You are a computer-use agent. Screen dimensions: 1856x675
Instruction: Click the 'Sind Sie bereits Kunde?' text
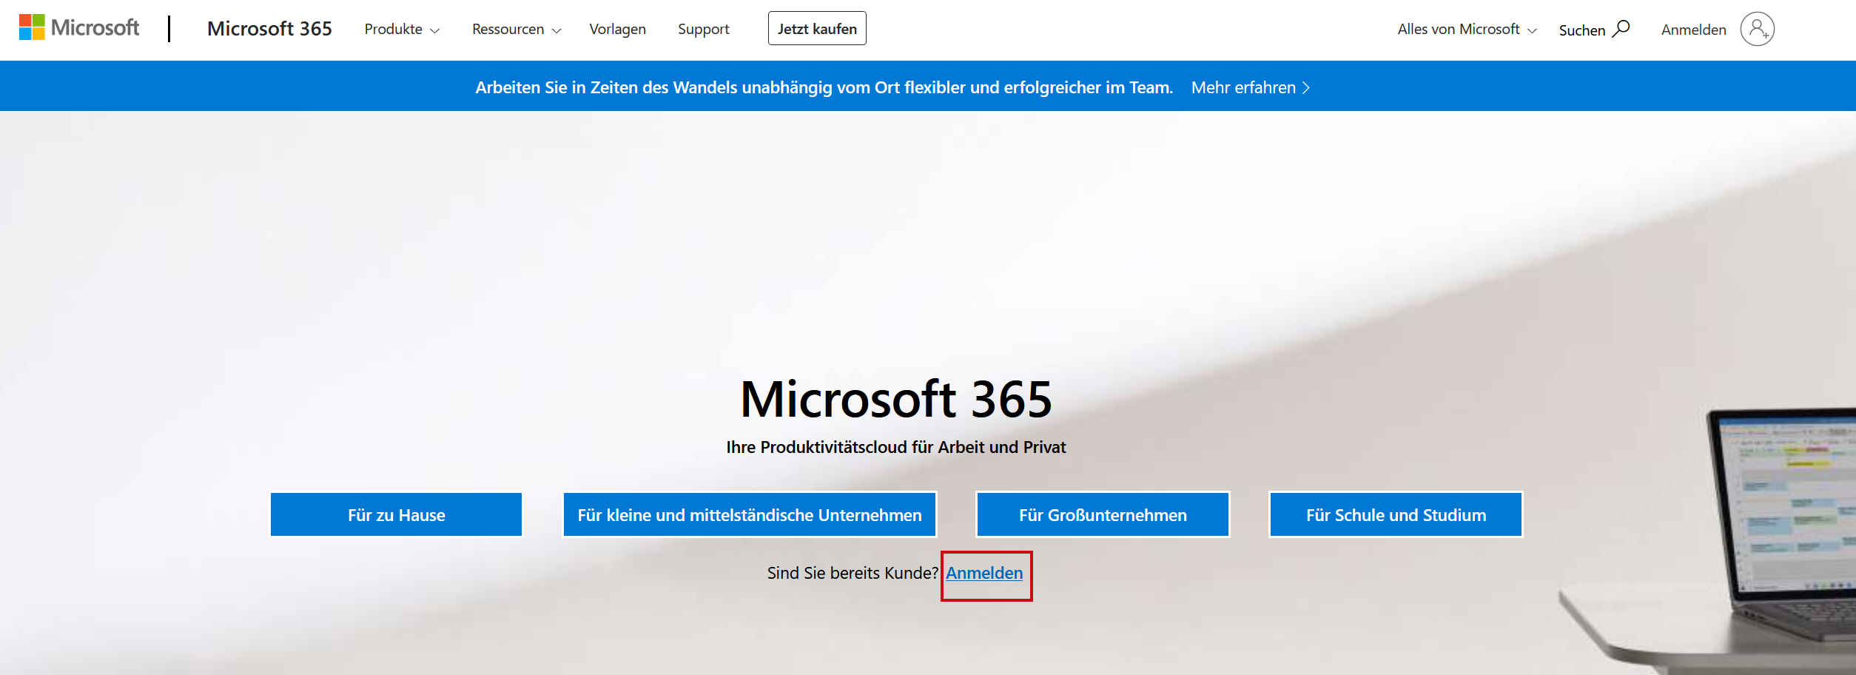(853, 573)
